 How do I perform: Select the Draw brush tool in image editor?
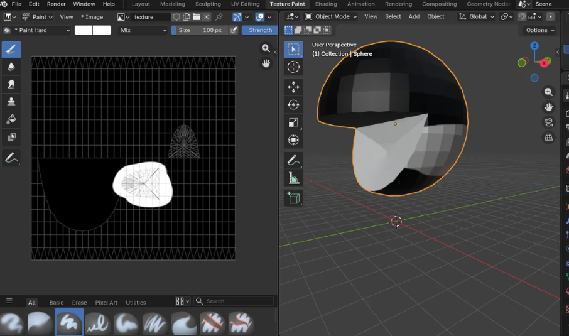11,49
